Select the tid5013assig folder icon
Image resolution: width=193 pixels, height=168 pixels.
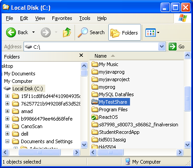point(95,140)
